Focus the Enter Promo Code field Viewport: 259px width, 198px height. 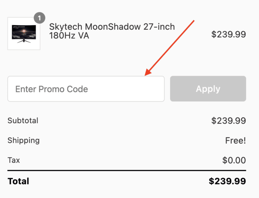(86, 89)
